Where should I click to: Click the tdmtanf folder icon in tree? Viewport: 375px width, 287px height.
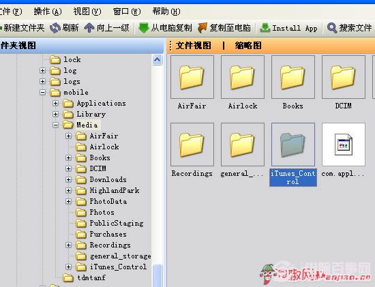68,277
